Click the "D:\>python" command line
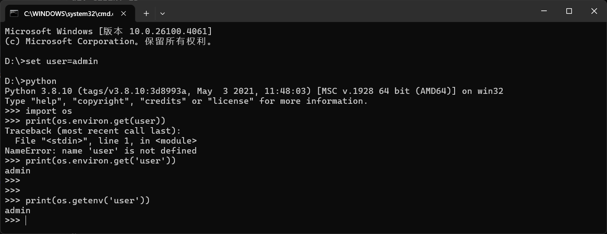The height and width of the screenshot is (234, 607). coord(31,81)
